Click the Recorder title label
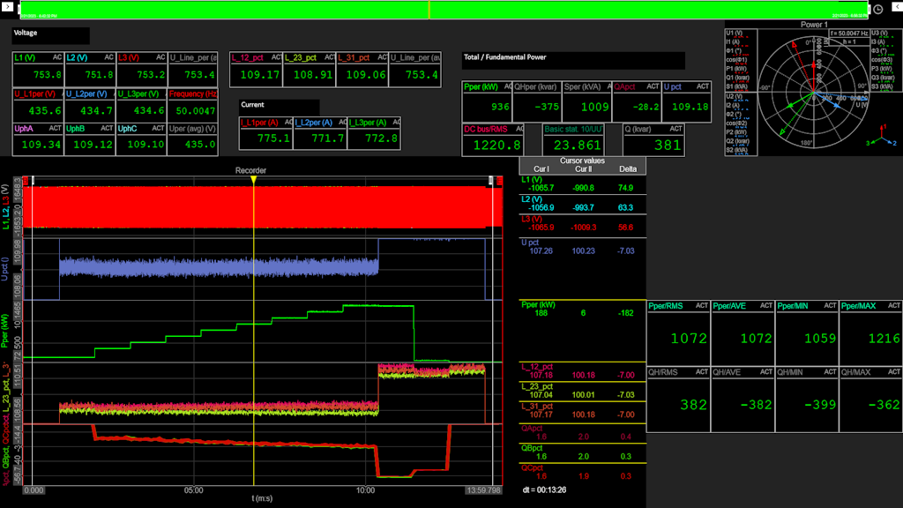The height and width of the screenshot is (508, 903). coord(250,170)
